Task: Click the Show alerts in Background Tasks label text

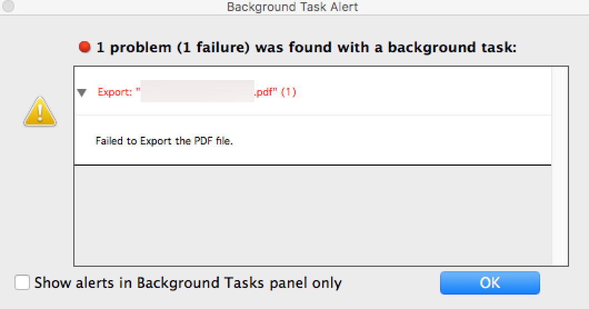Action: 188,283
